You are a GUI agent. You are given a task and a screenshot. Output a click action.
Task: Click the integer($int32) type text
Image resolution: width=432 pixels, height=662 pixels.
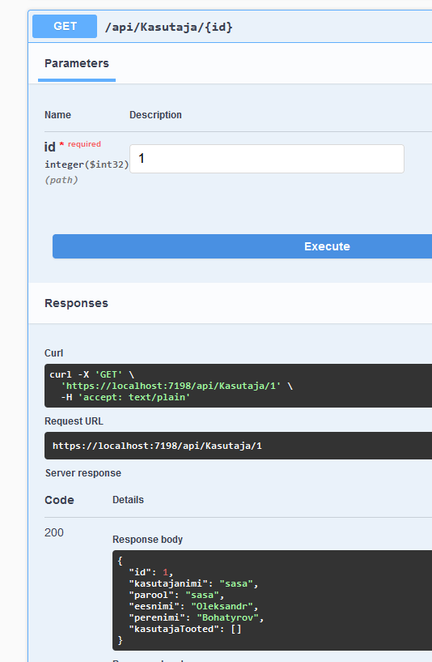coord(87,164)
